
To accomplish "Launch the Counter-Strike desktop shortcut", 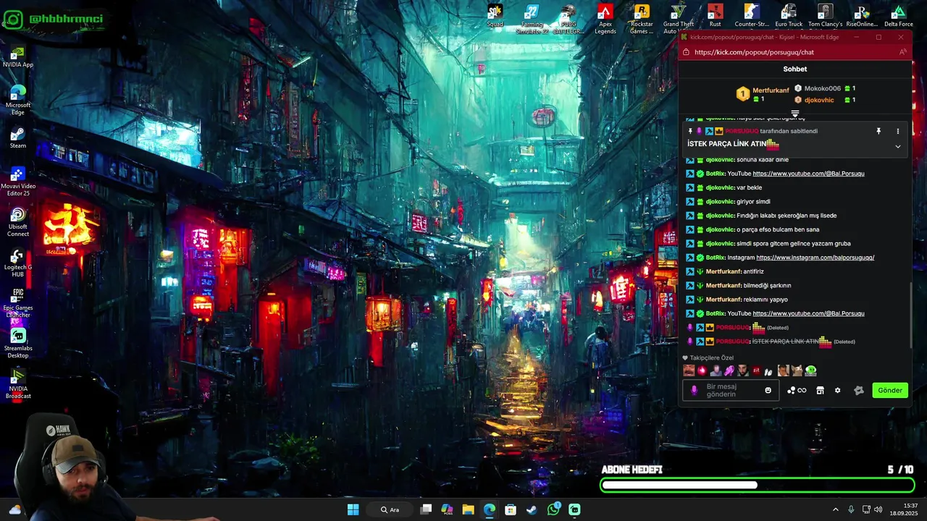I will click(x=752, y=16).
